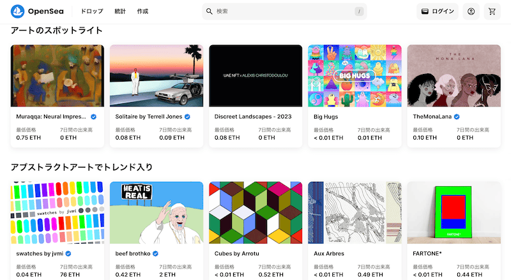Open Muraqqa: Neural Impres... artwork thumbnail

(x=57, y=75)
